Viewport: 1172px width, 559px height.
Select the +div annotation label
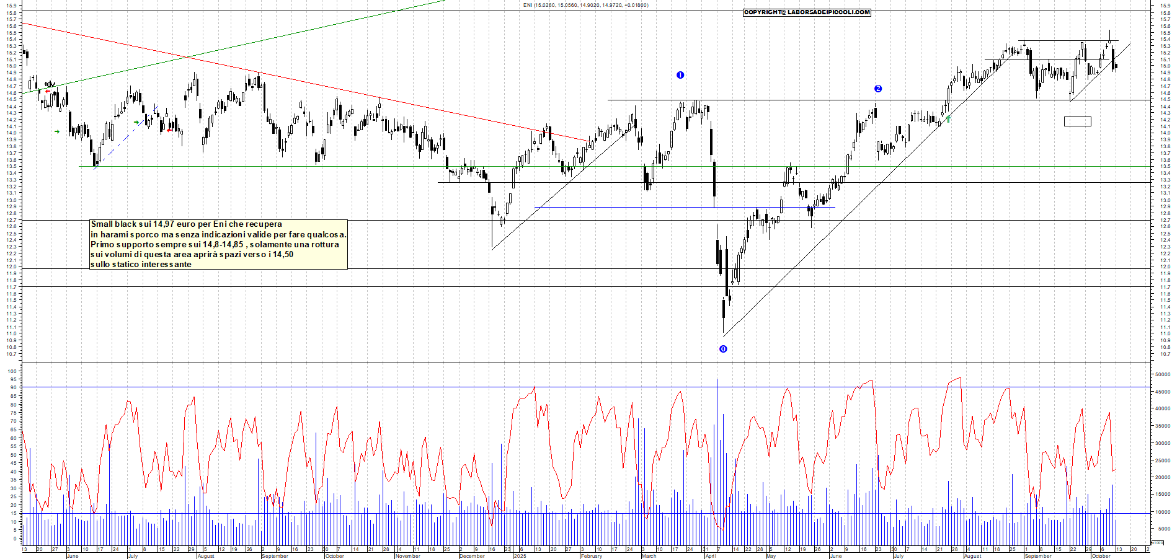pyautogui.click(x=50, y=84)
